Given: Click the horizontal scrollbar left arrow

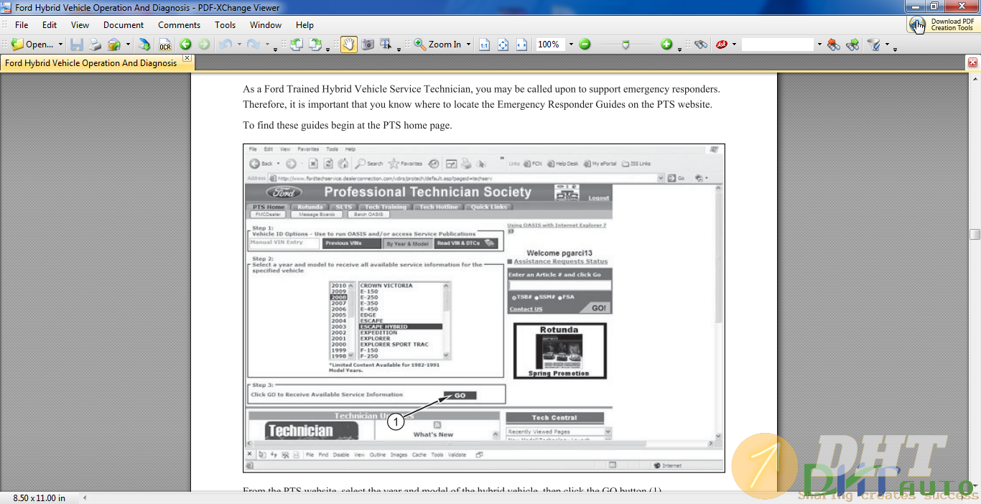Looking at the screenshot, I should tap(85, 498).
